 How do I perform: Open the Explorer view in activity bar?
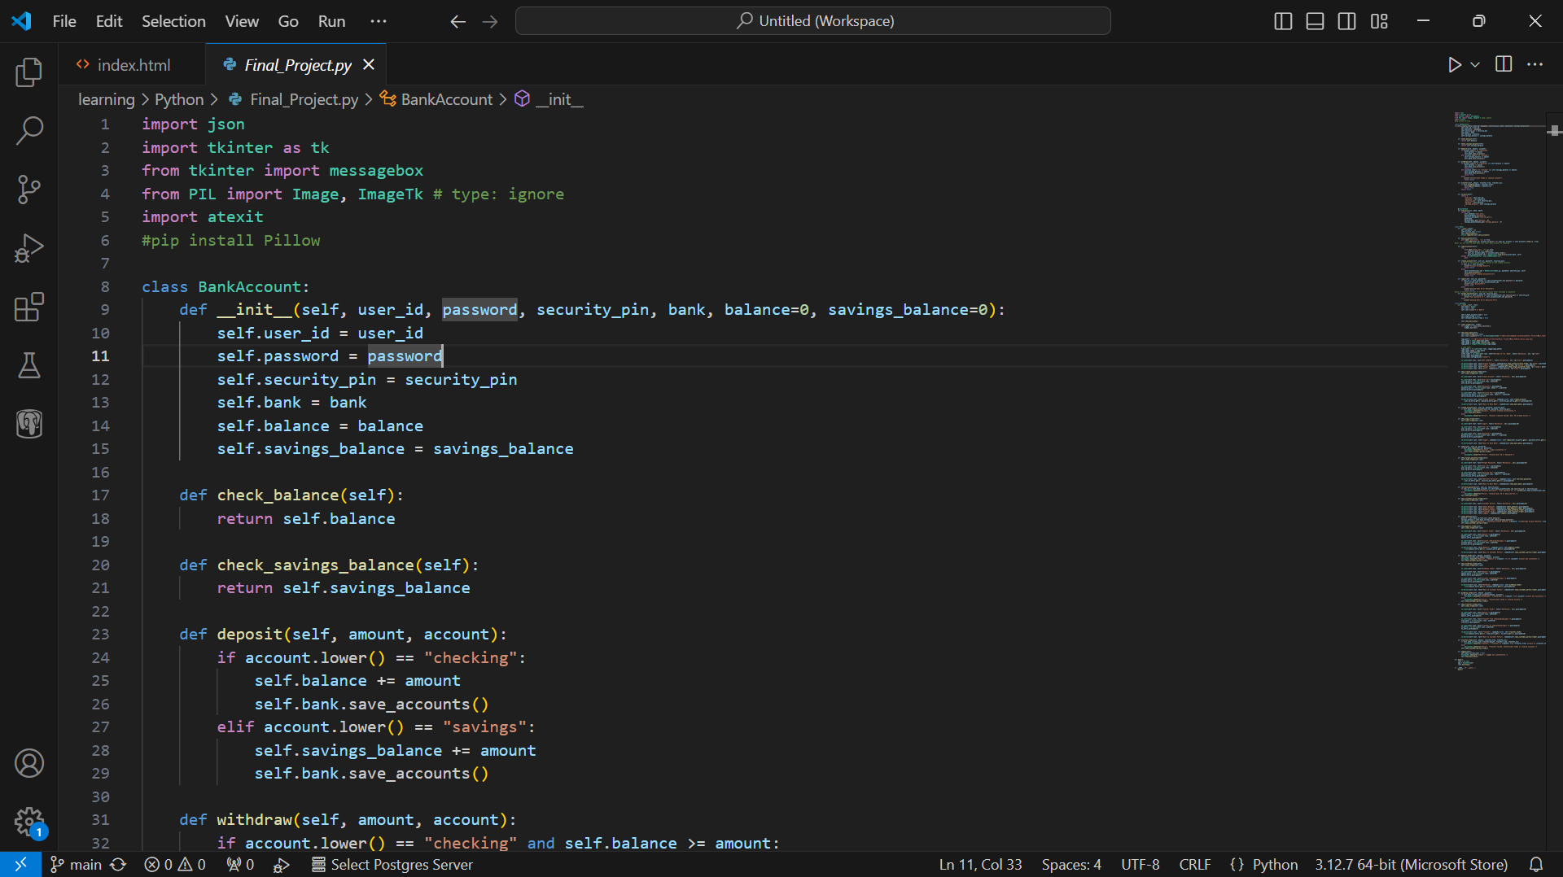[29, 72]
